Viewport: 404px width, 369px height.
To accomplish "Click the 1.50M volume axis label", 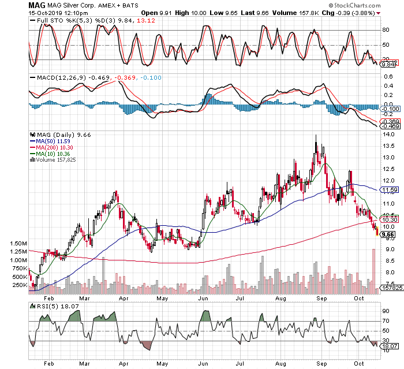I will tap(18, 244).
